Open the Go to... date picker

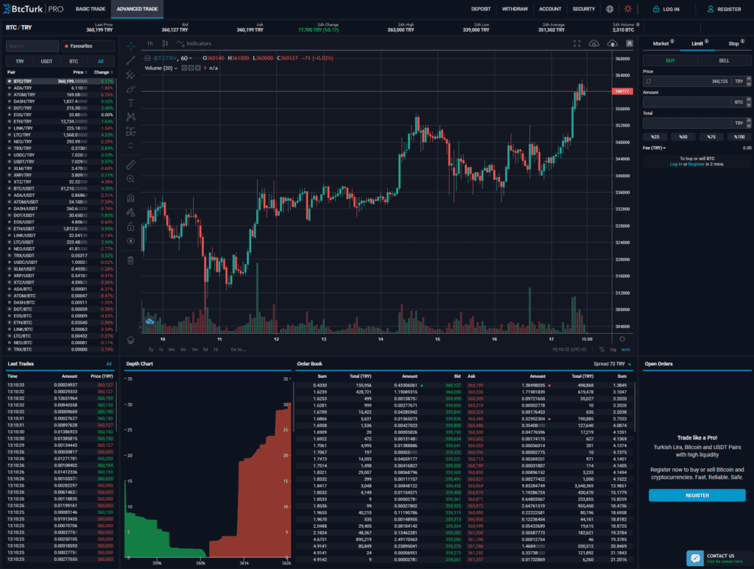tap(238, 350)
